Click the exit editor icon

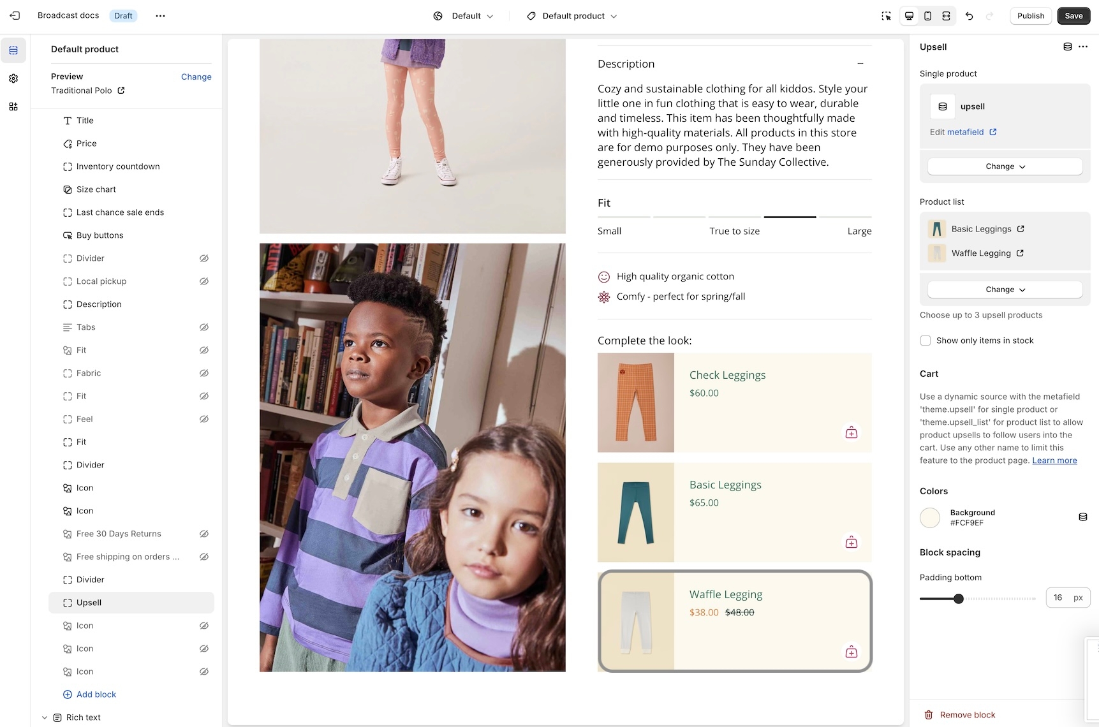(x=15, y=16)
